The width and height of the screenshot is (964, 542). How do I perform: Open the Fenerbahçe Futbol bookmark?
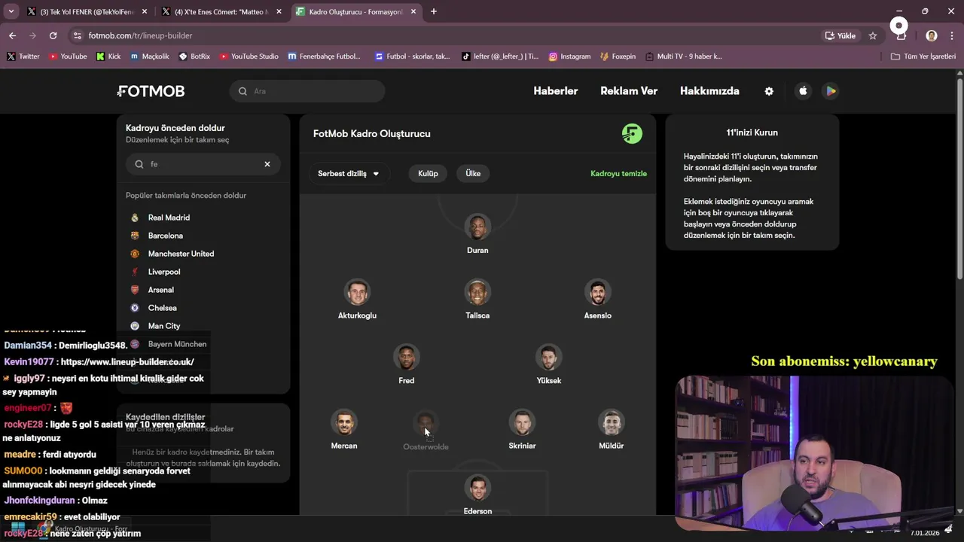[325, 56]
